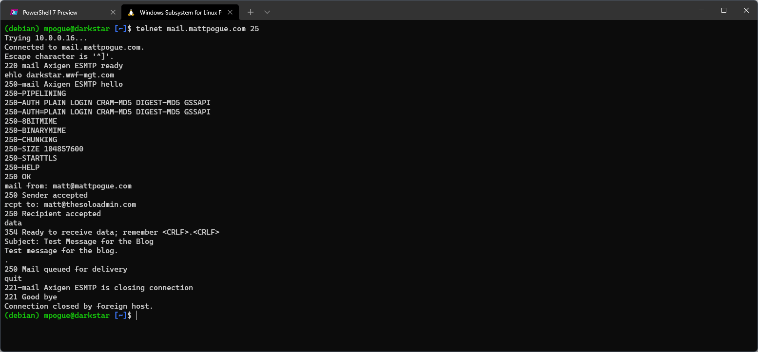Select the Windows Subsystem for Linux tab
Viewport: 758px width, 352px height.
180,12
